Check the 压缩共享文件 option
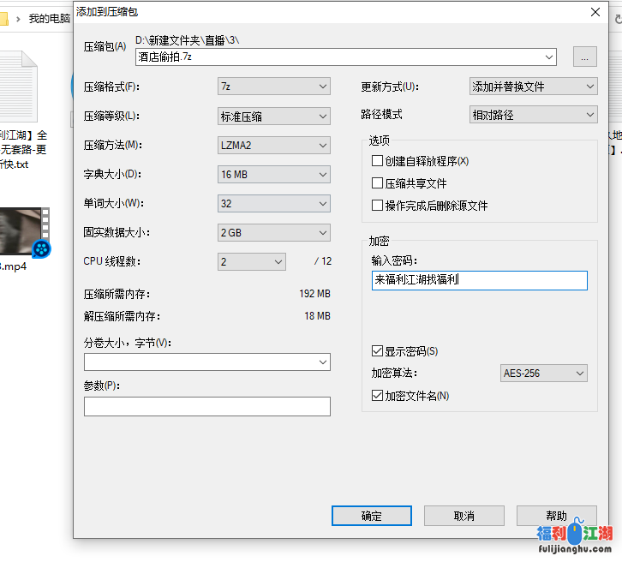The width and height of the screenshot is (622, 562). [377, 183]
